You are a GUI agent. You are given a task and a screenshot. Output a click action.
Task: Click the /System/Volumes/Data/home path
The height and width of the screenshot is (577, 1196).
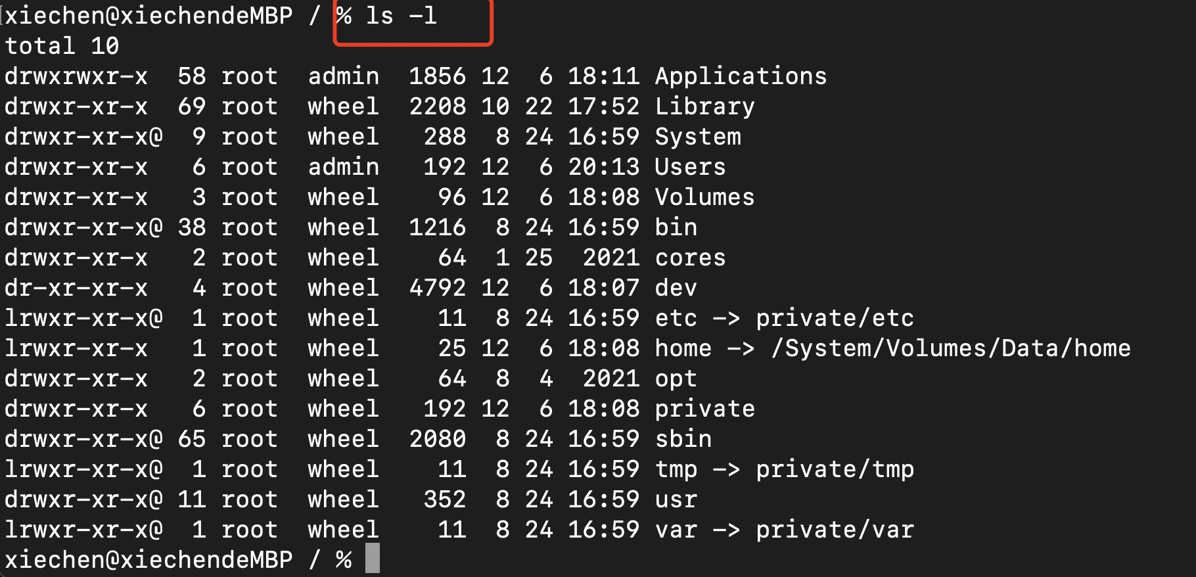951,348
